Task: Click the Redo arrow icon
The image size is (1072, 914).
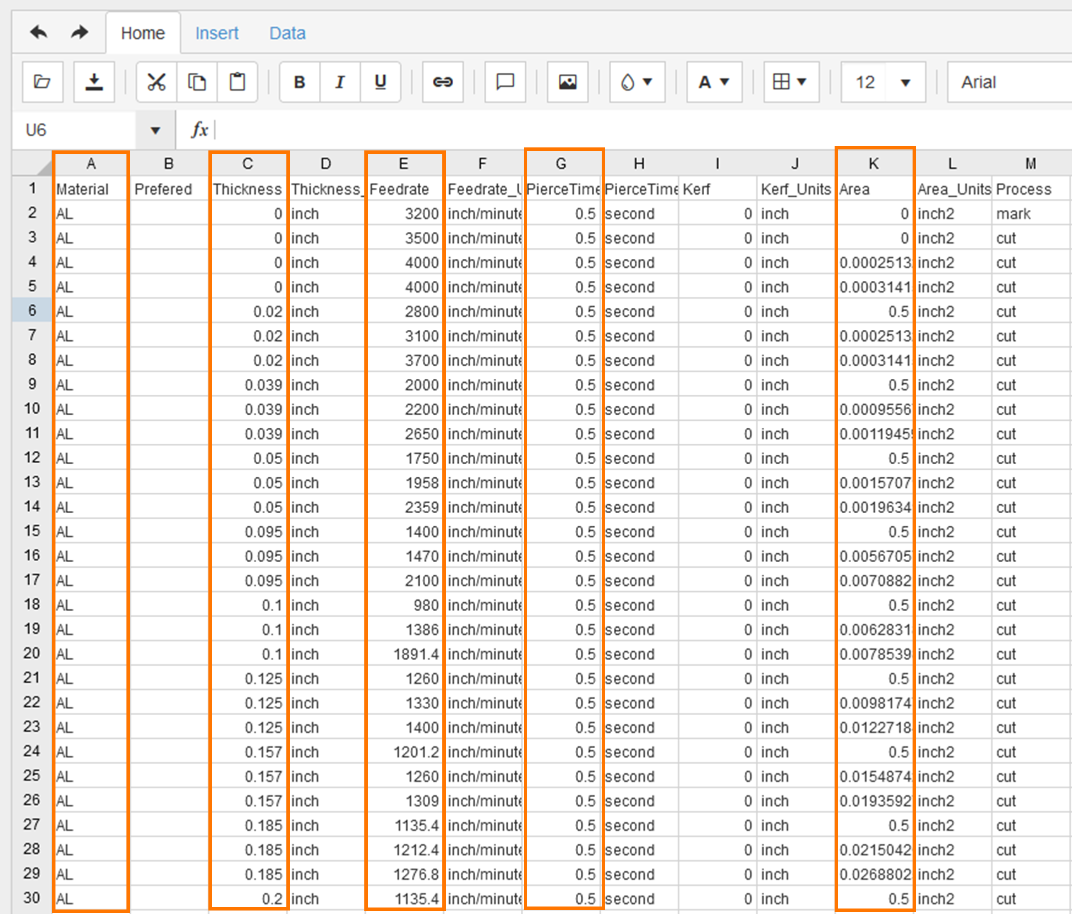Action: [79, 32]
